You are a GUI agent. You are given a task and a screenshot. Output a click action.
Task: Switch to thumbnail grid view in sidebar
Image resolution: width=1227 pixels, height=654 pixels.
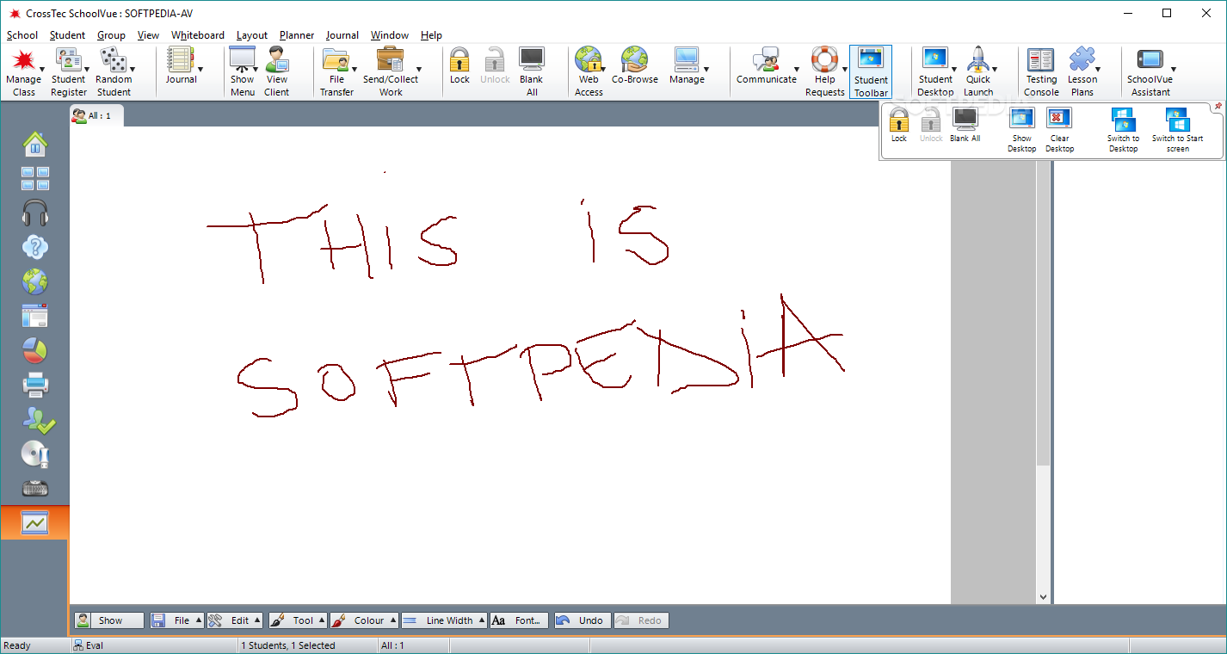click(x=35, y=178)
